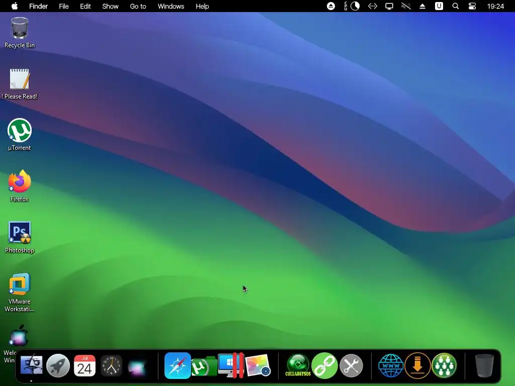Open the green people group dock icon
Screen dimensions: 515x386
point(444,365)
